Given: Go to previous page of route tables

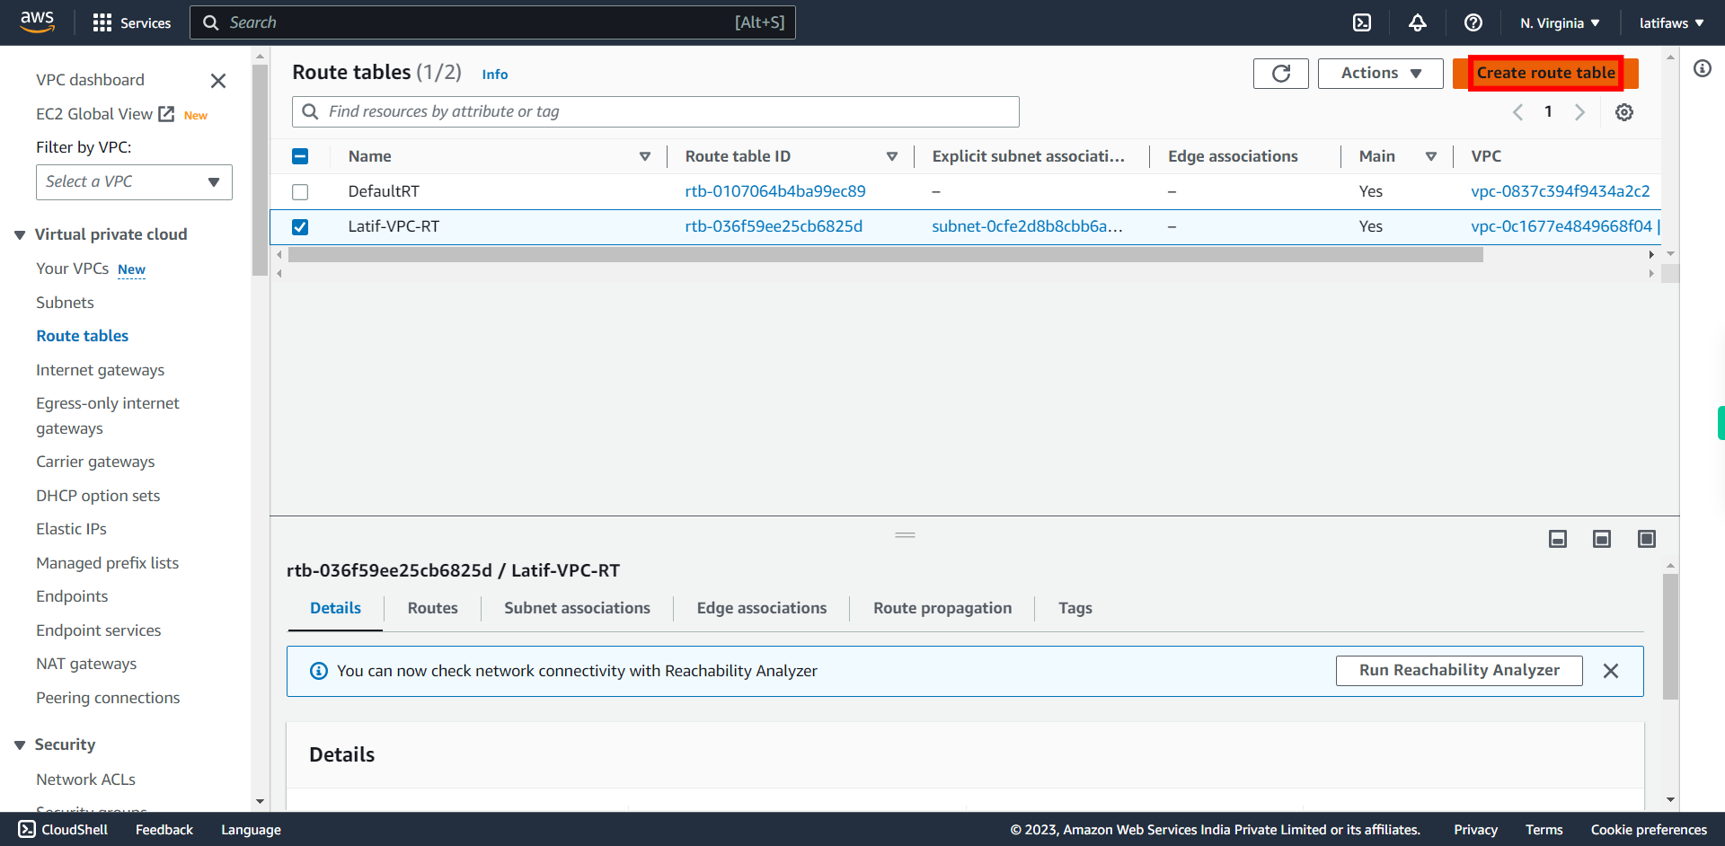Looking at the screenshot, I should tap(1517, 112).
